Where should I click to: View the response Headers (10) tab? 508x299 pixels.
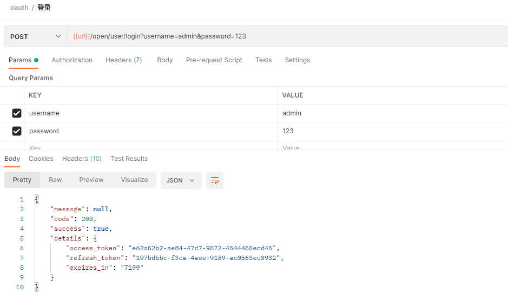tap(82, 159)
